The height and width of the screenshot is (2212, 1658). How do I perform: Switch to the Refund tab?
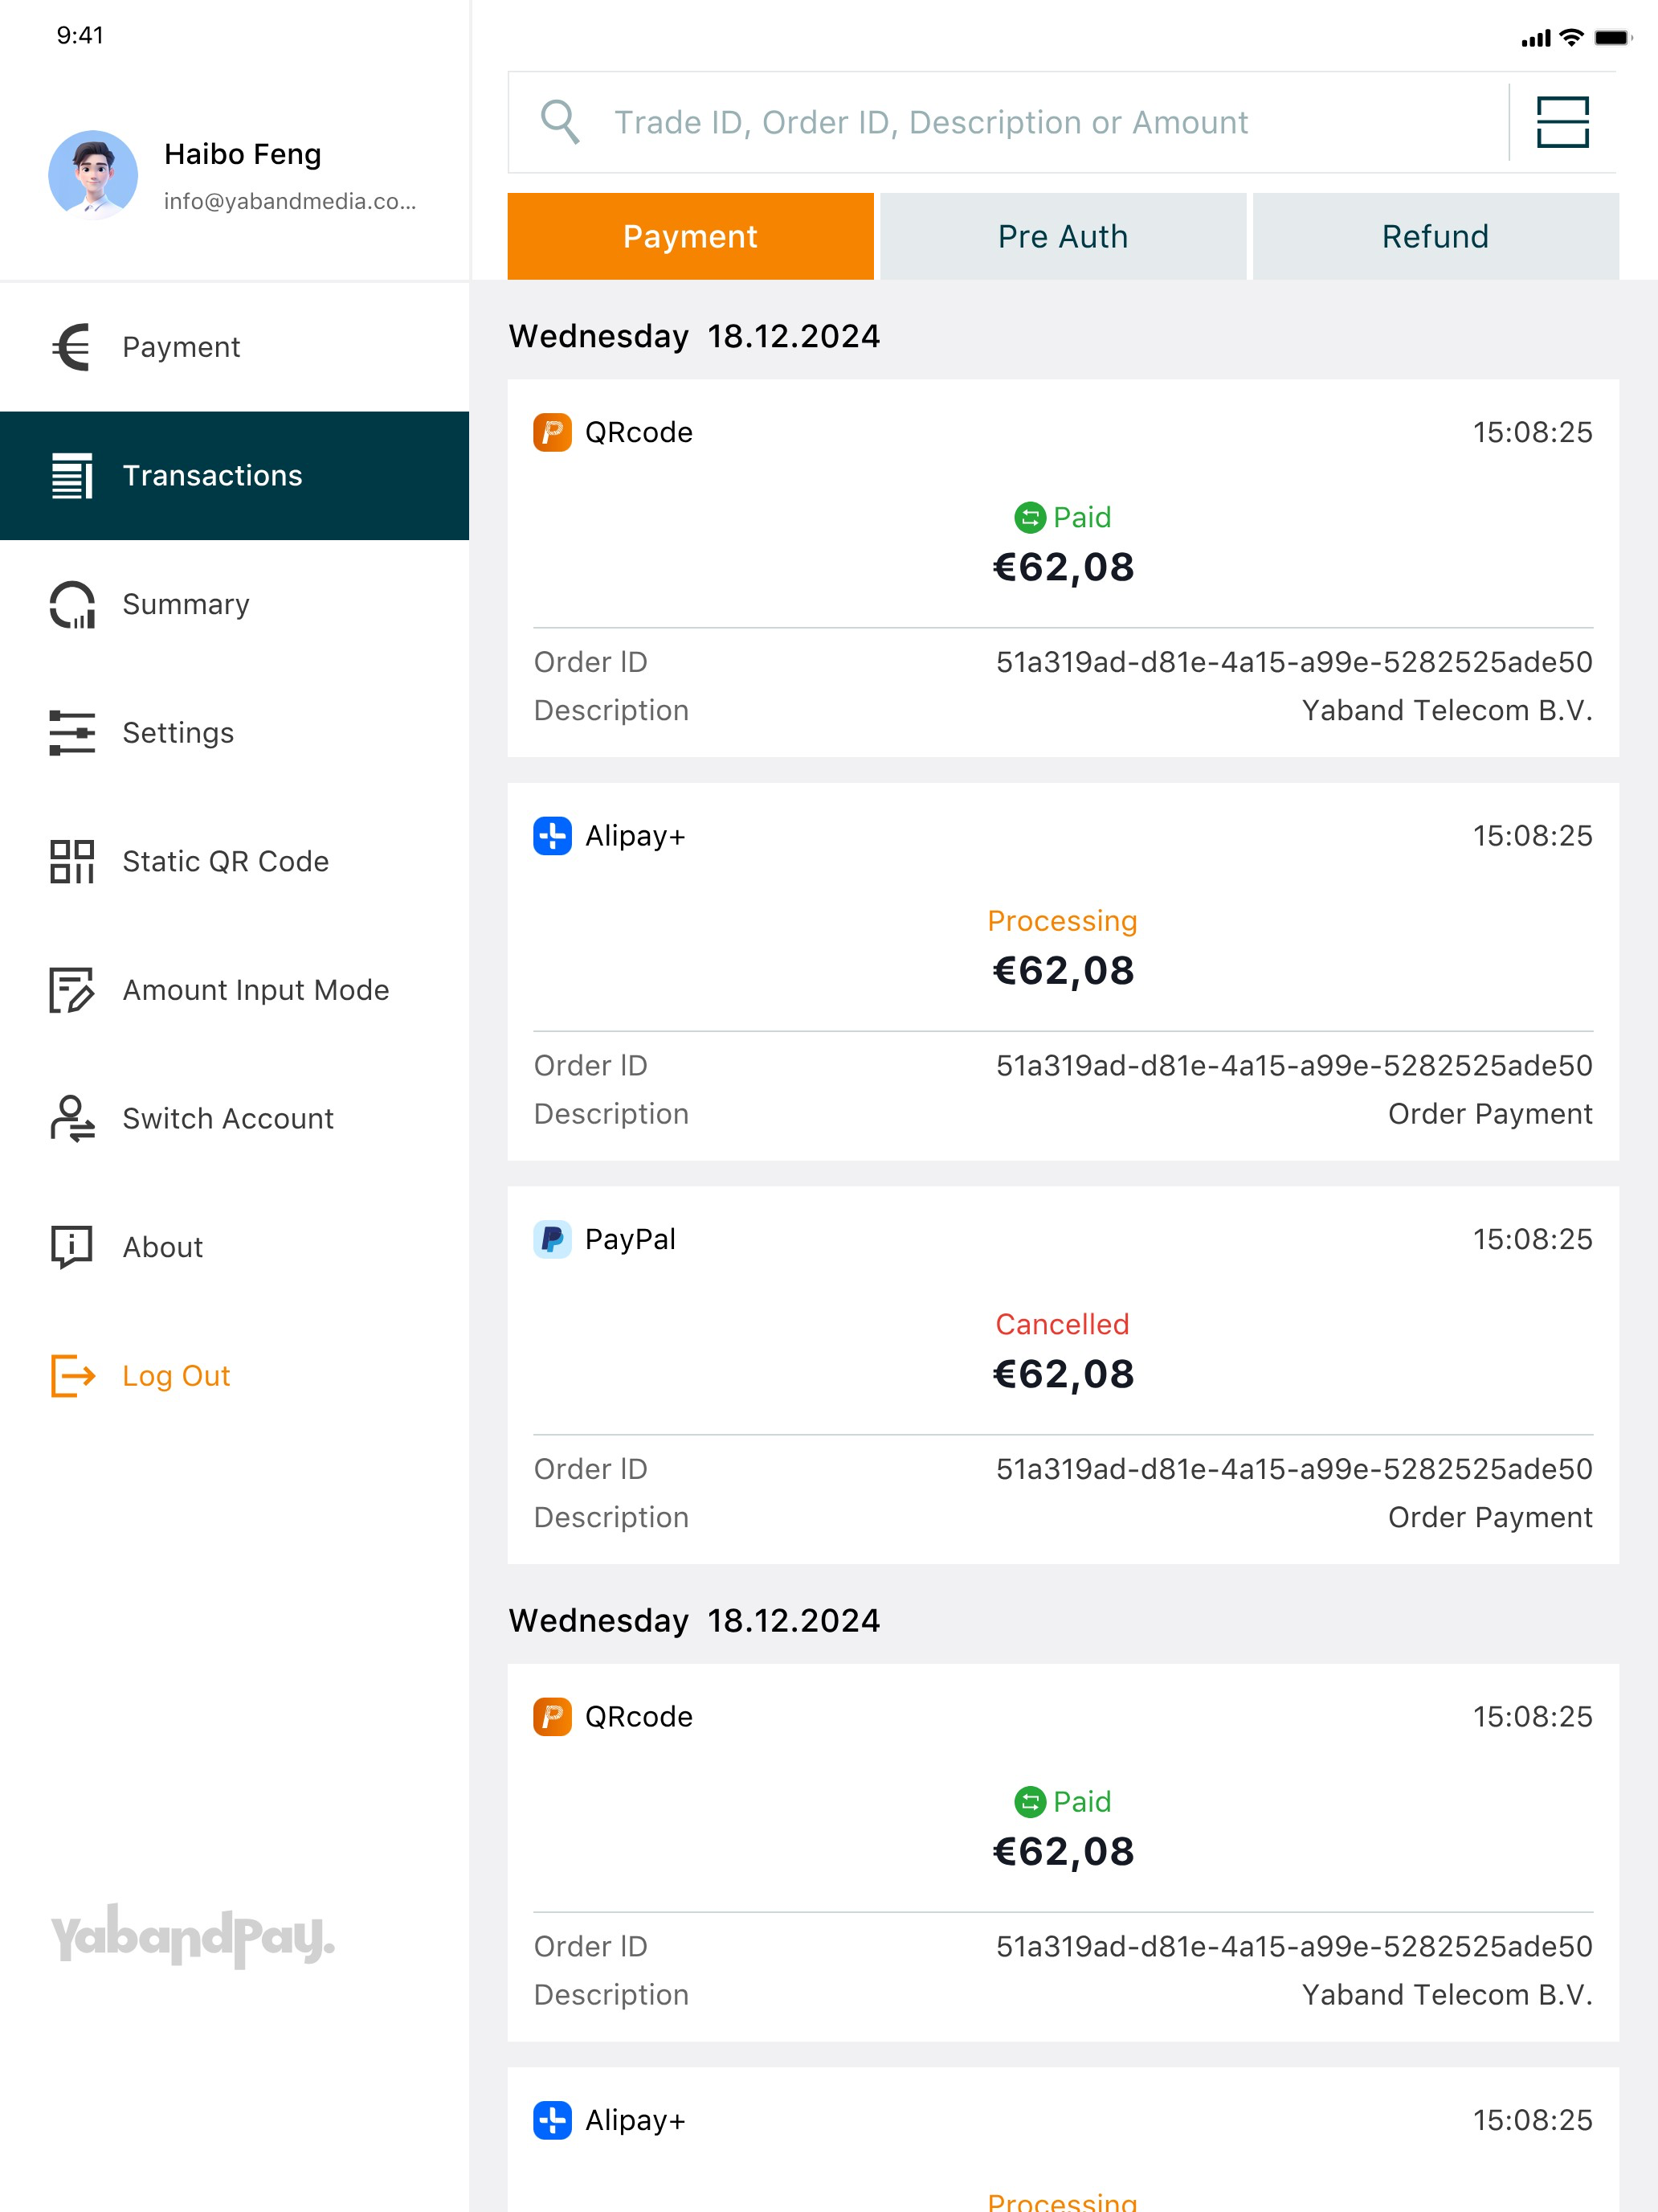point(1436,236)
